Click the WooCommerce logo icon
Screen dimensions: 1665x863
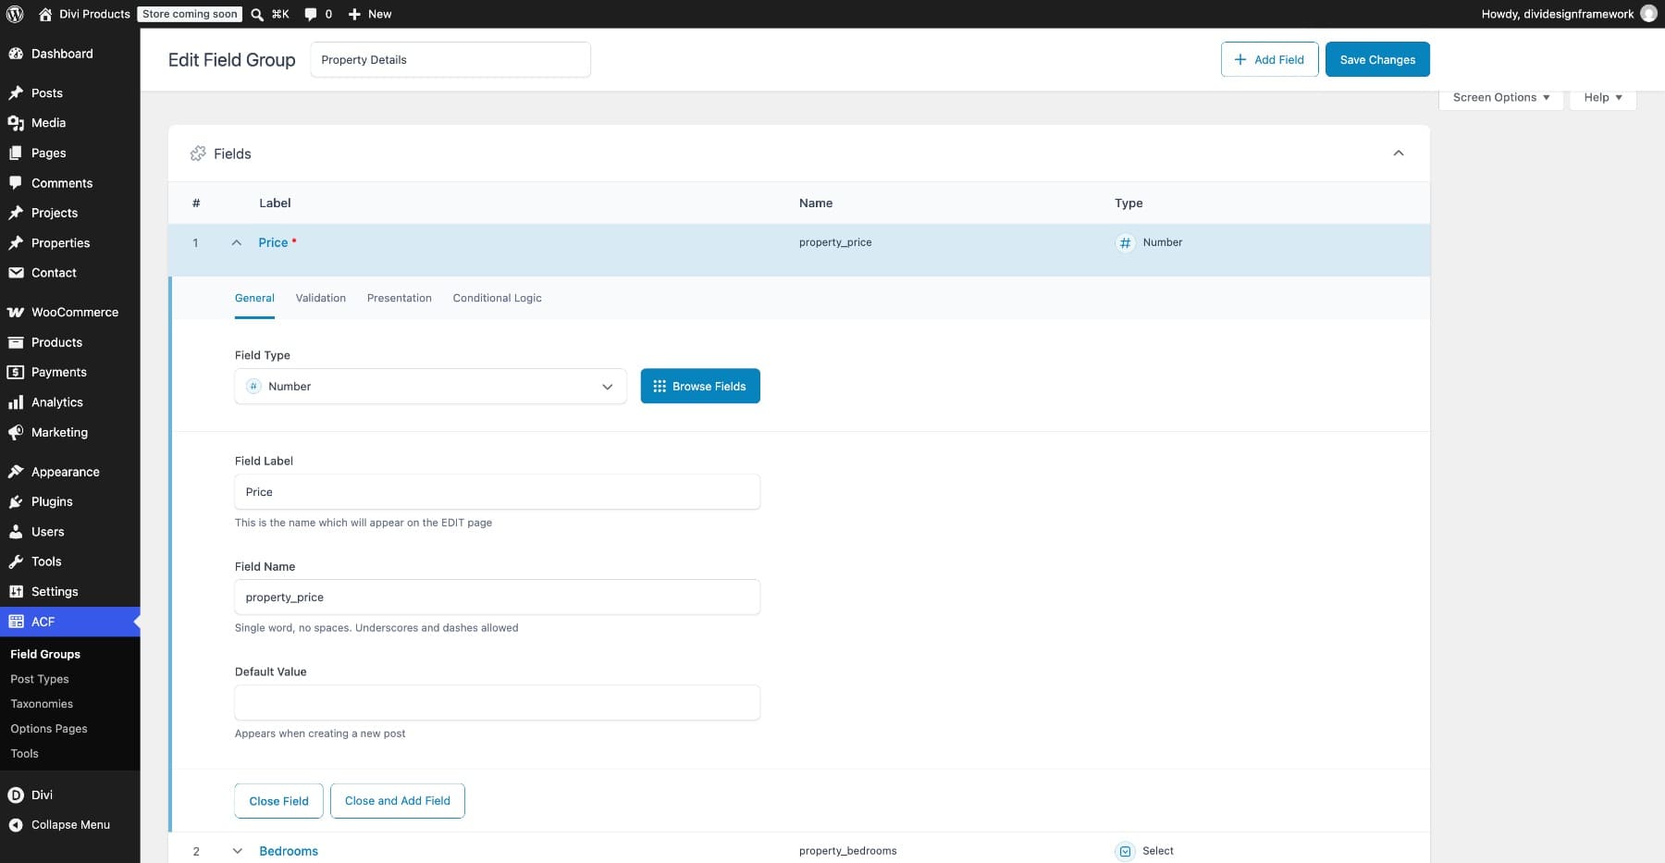click(16, 313)
